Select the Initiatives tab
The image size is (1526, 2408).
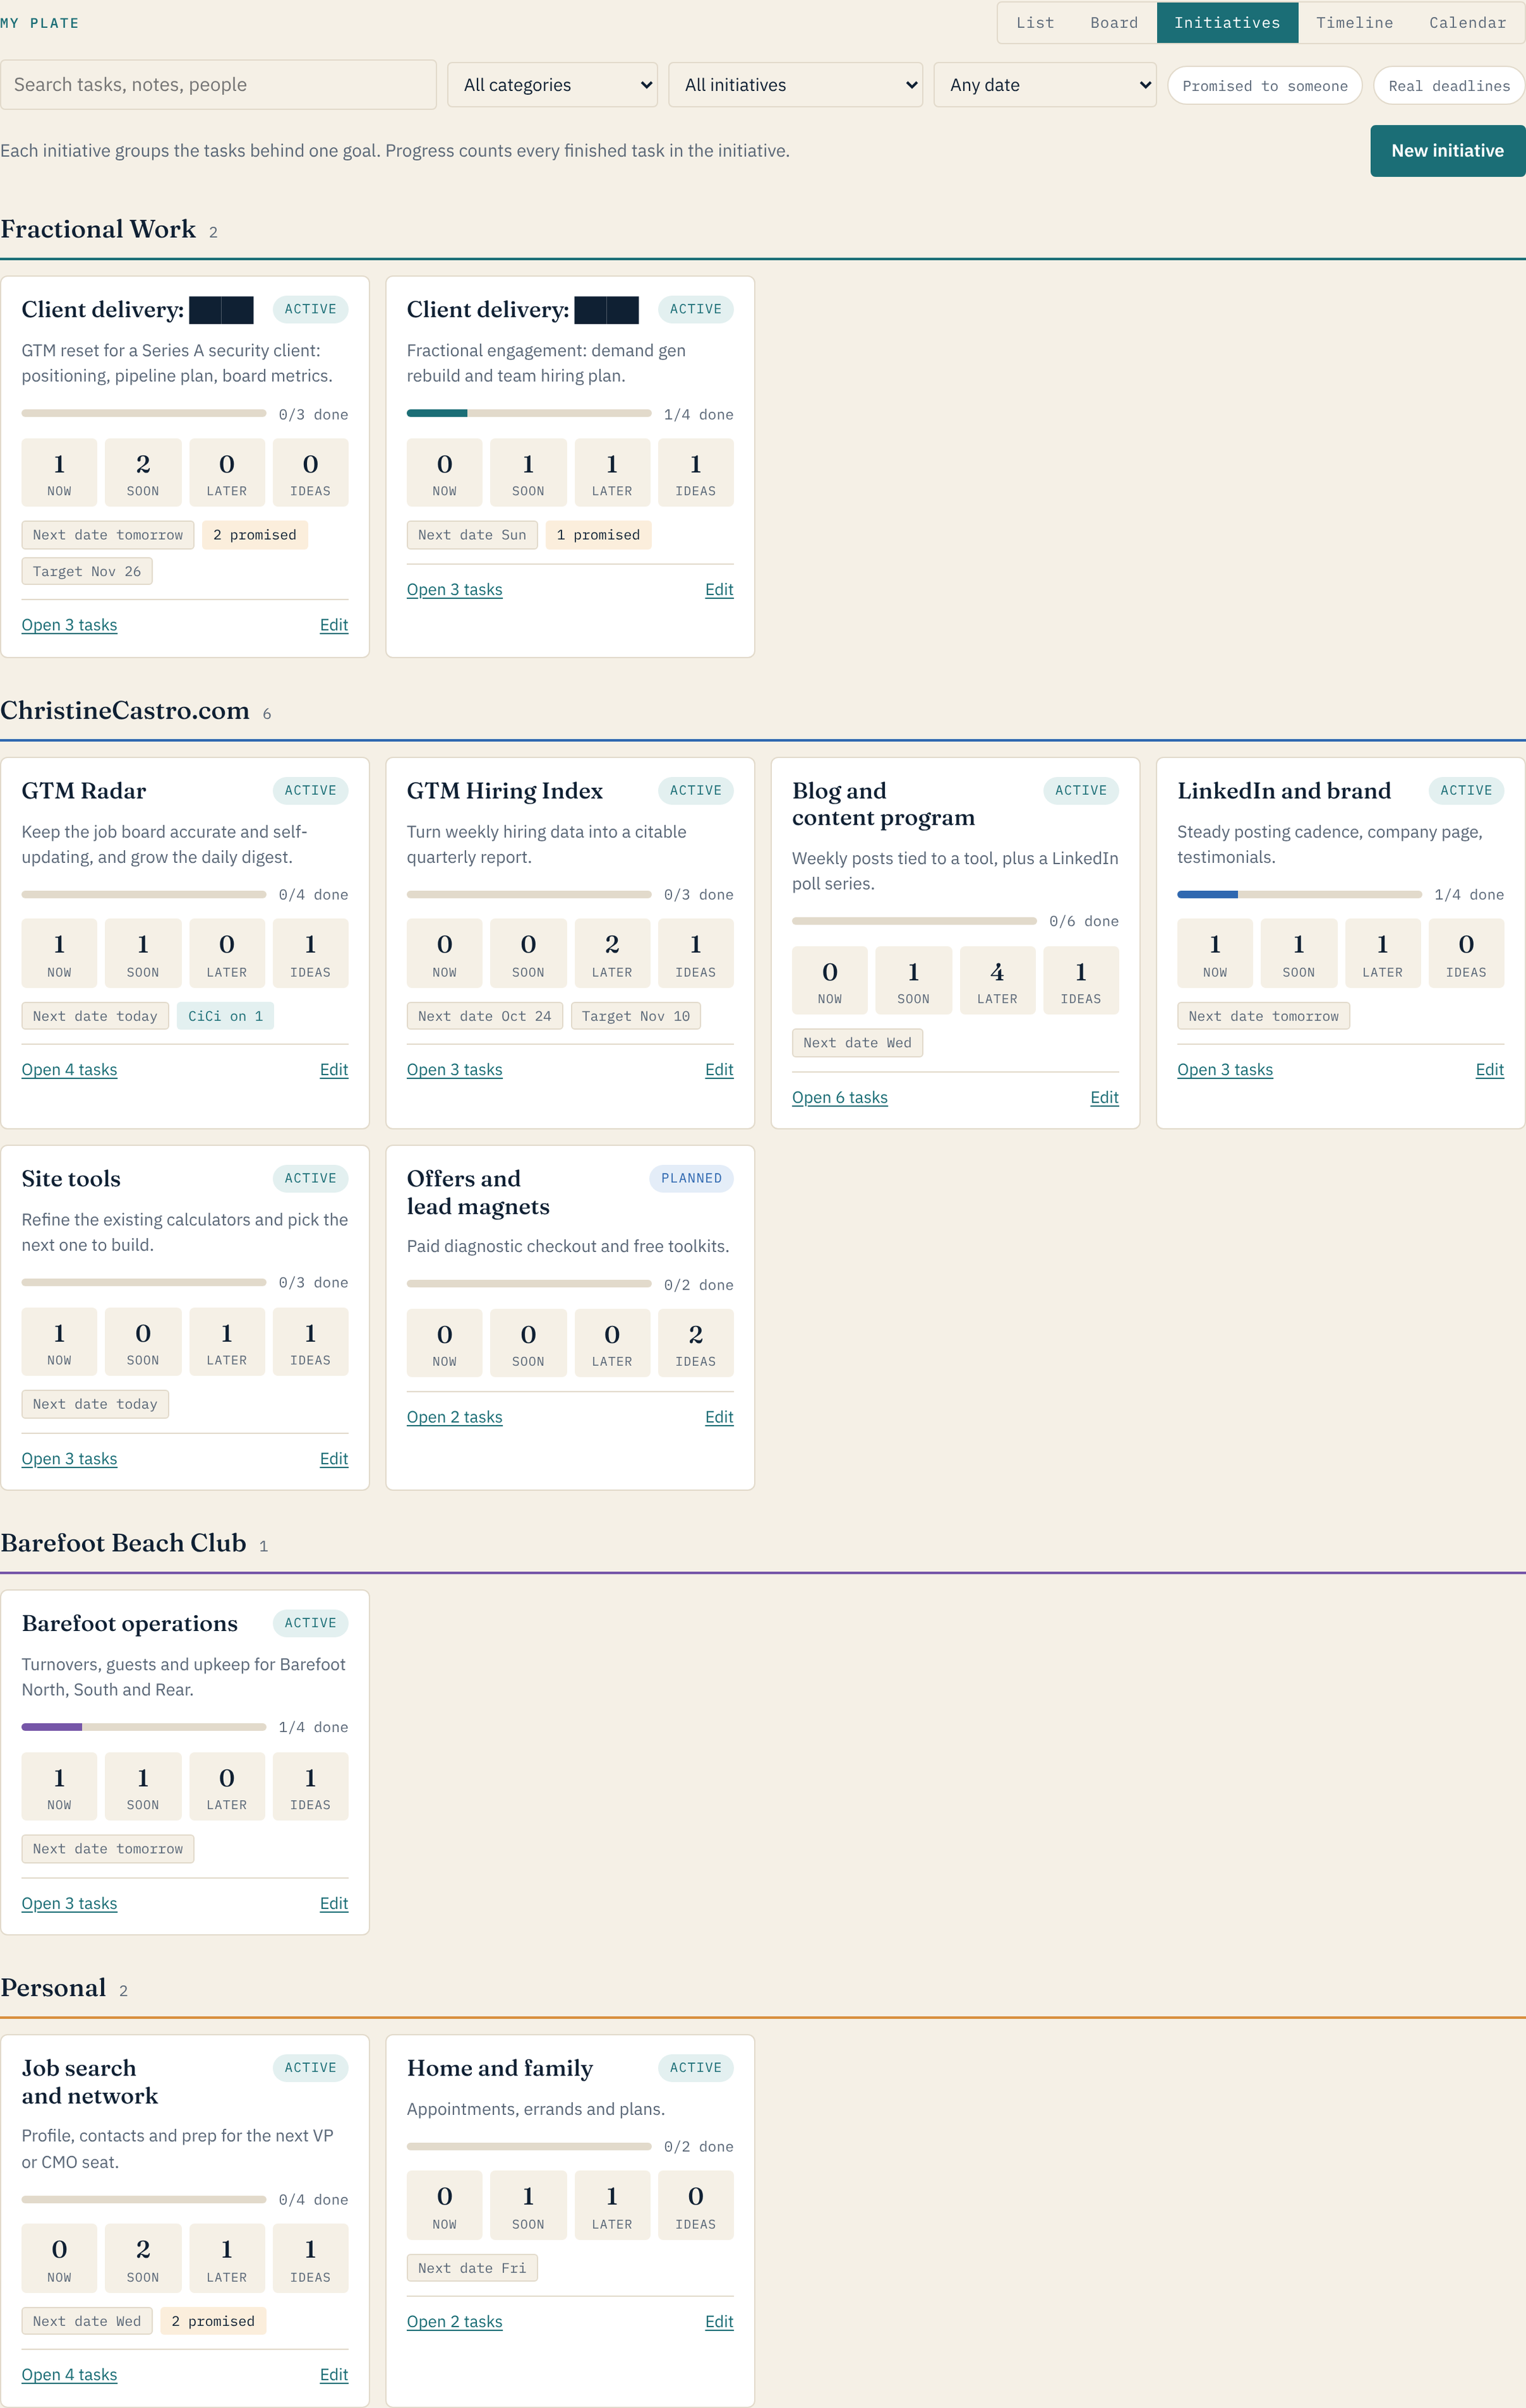coord(1227,22)
